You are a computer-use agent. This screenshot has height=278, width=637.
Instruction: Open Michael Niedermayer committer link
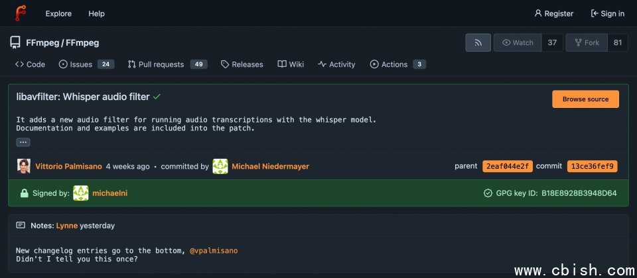pyautogui.click(x=271, y=166)
